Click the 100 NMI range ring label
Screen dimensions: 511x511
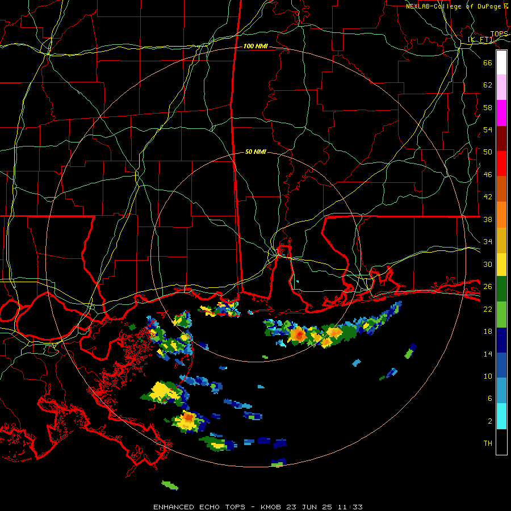[256, 46]
